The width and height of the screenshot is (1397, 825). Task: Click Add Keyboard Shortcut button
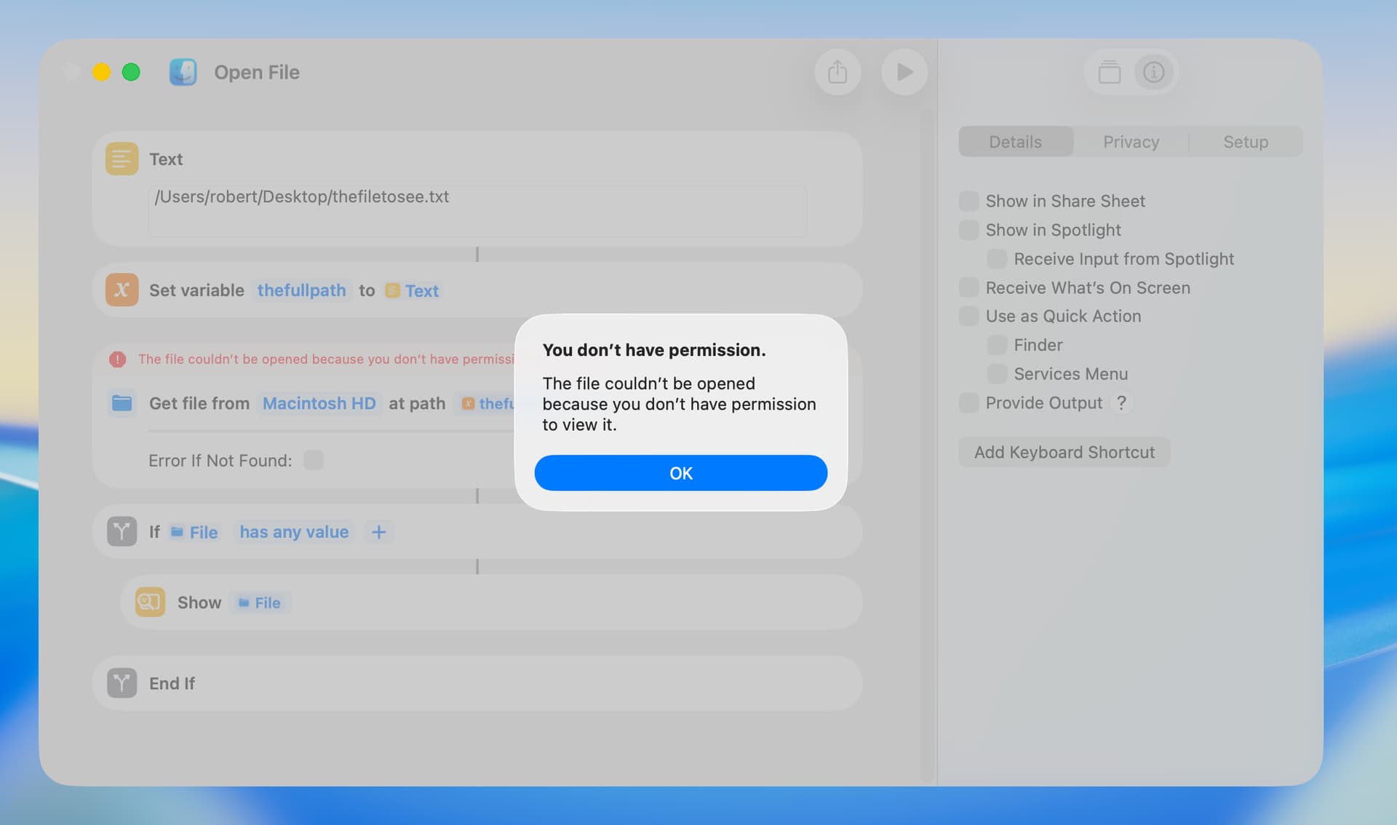click(x=1064, y=453)
